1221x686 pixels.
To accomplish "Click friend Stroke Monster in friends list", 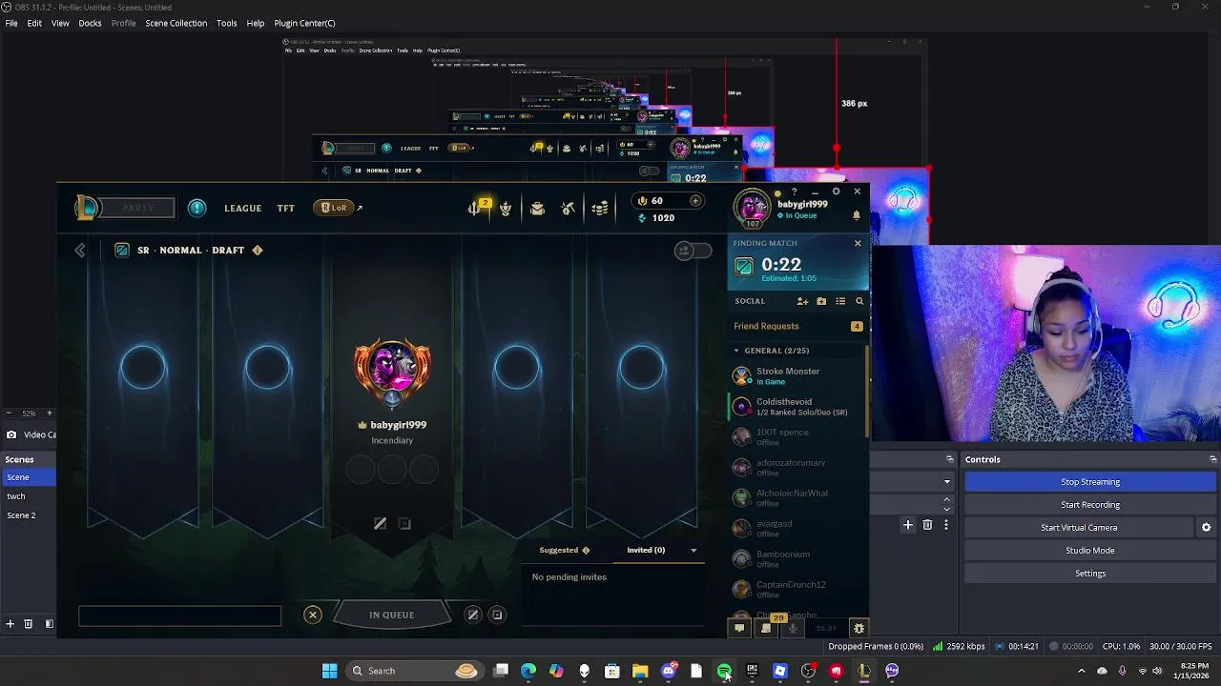I will 797,376.
